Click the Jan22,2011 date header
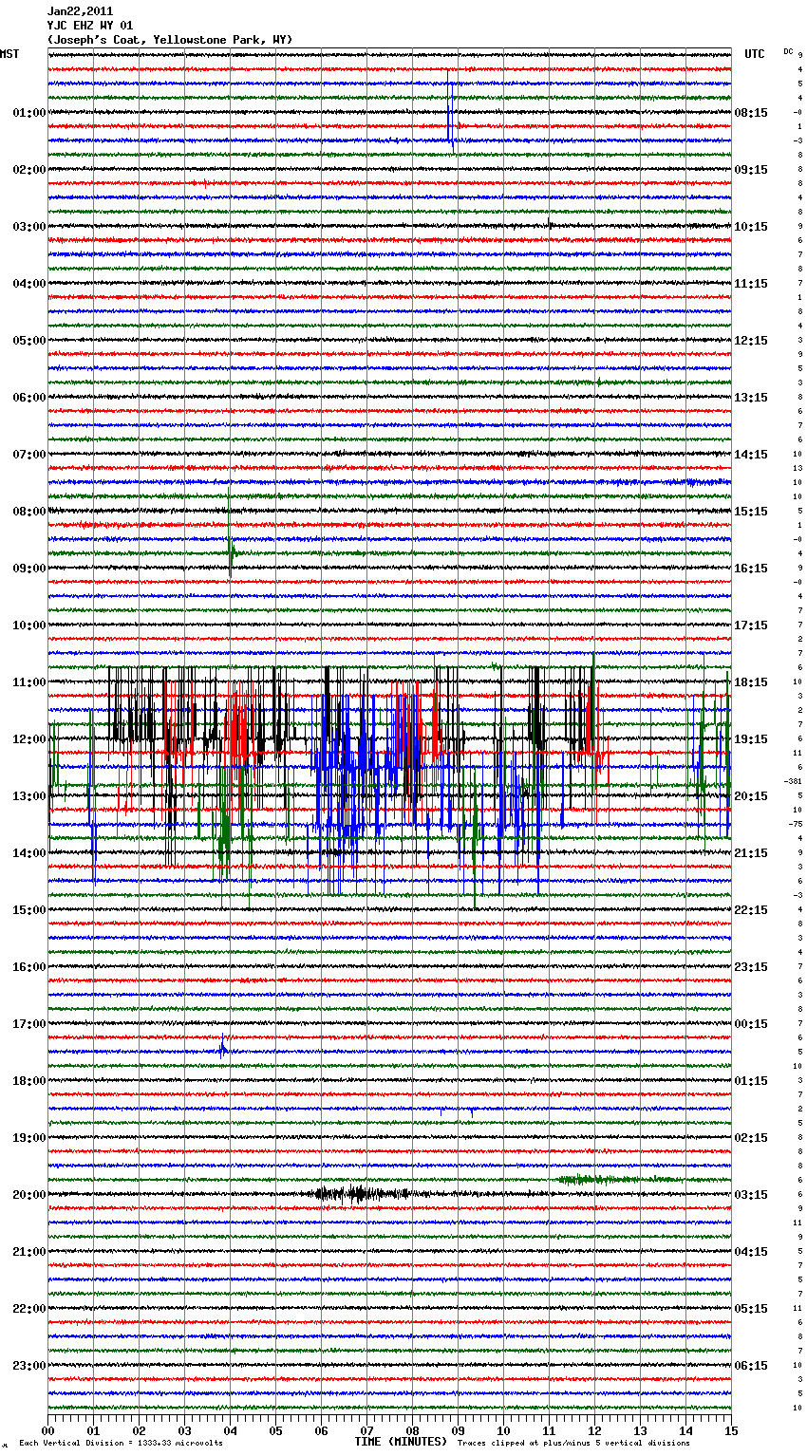 pyautogui.click(x=80, y=11)
